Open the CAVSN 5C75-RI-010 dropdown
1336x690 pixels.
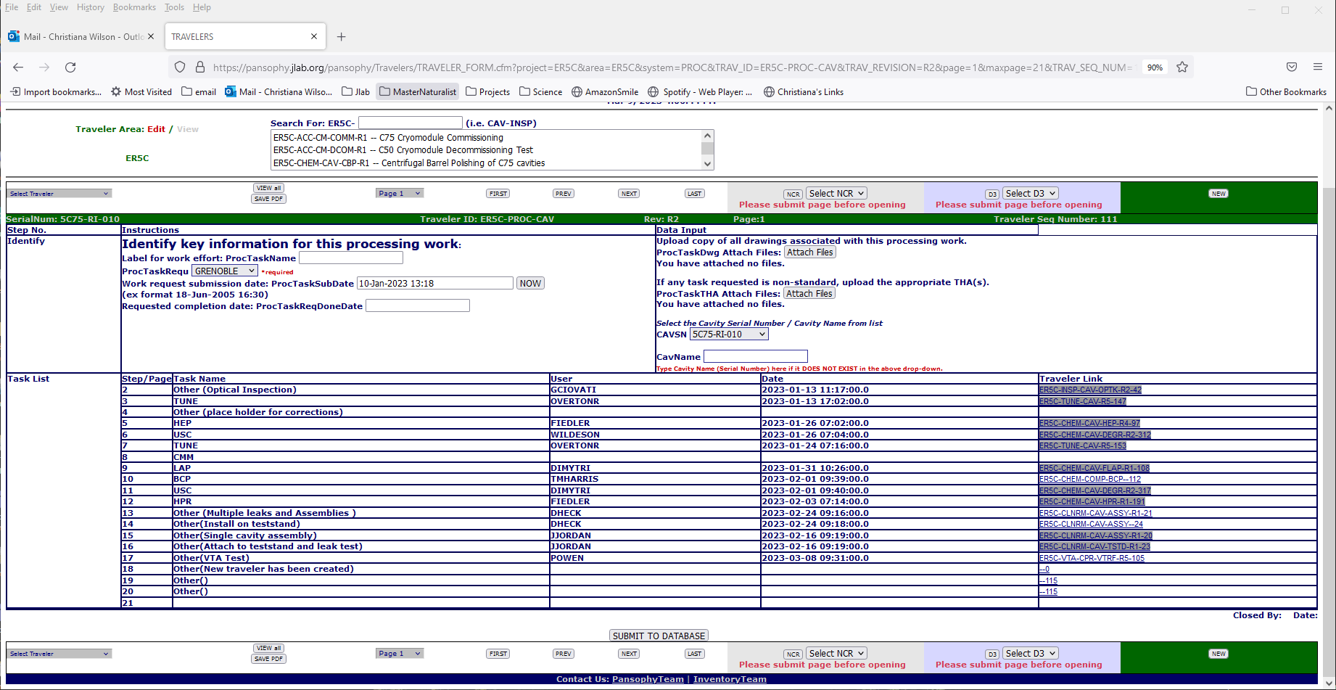[x=728, y=334]
